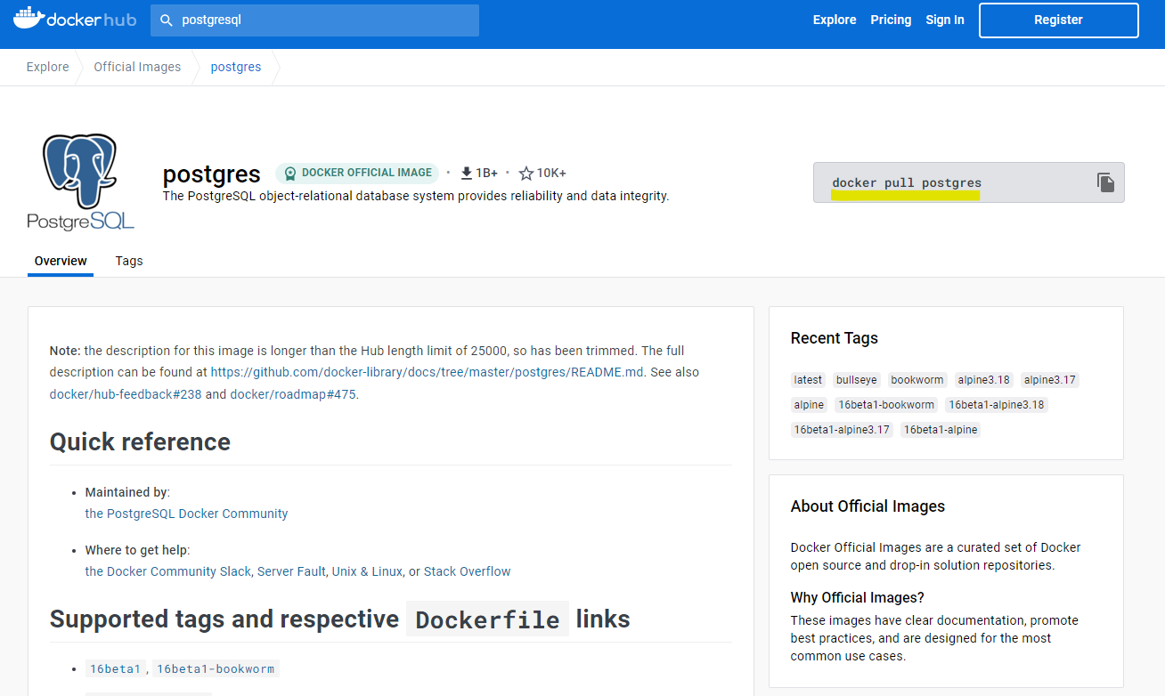
Task: Go to Explore breadcrumb
Action: (48, 67)
